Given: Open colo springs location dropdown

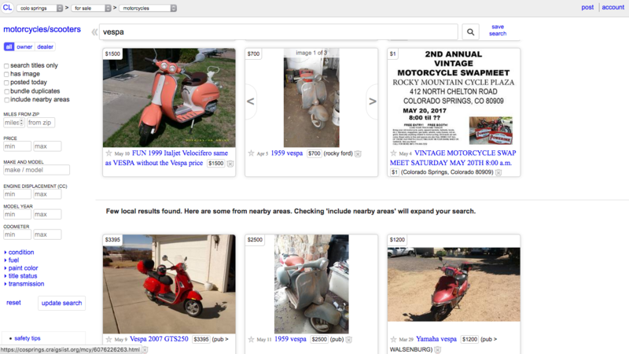Looking at the screenshot, I should click(x=40, y=8).
